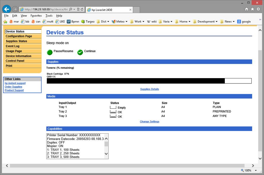Viewport: 264px width, 175px height.
Task: Click the Tray 2 status tray icon
Action: tap(113, 112)
